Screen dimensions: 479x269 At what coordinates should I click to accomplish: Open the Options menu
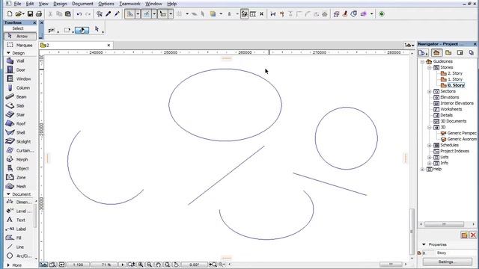point(106,4)
